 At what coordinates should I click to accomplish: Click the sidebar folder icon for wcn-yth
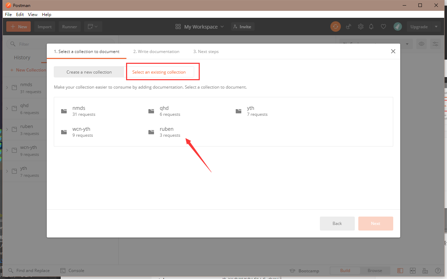[14, 150]
